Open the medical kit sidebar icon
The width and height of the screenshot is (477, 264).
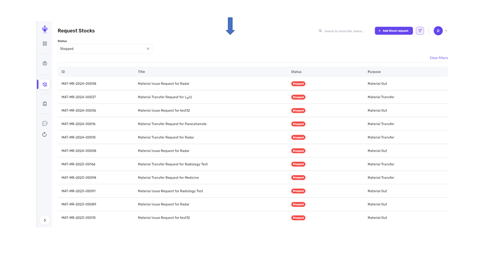click(45, 63)
